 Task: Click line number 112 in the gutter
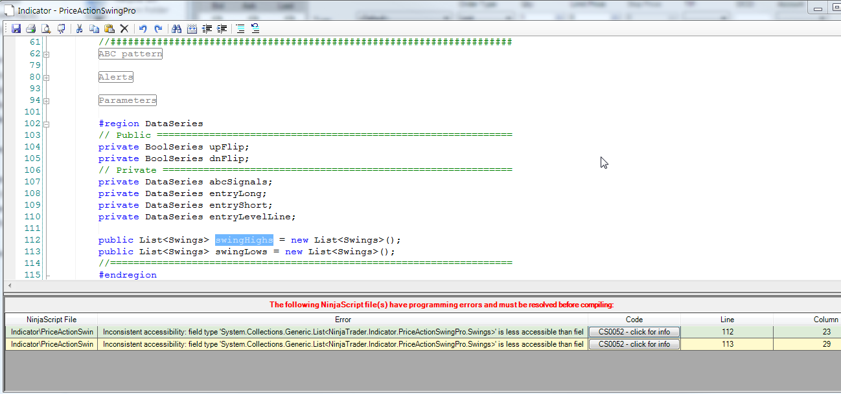coord(32,240)
